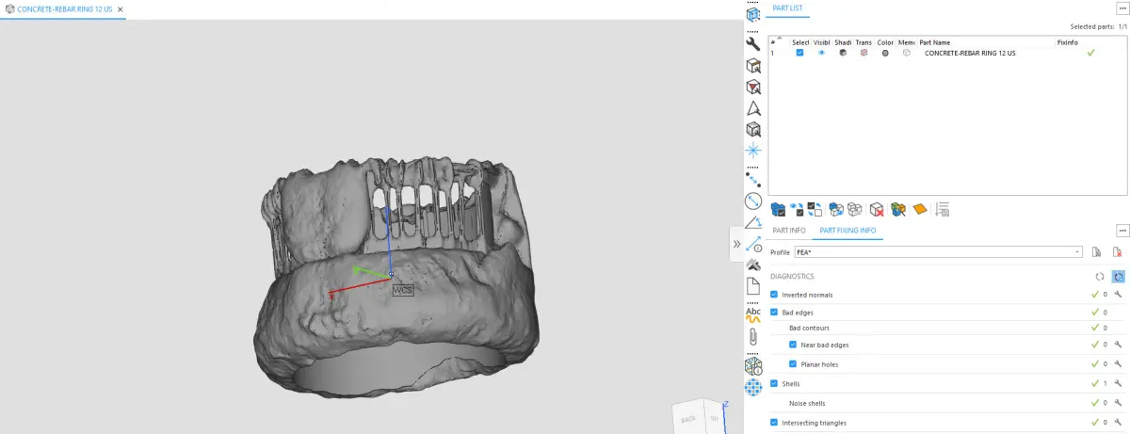Uncheck the Select checkbox for CONCRETE-REBAR RING part
The width and height of the screenshot is (1130, 434).
pos(800,53)
